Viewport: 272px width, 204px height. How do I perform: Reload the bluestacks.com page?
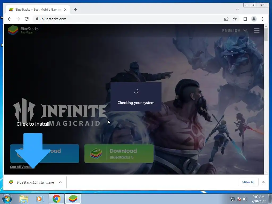coord(27,19)
